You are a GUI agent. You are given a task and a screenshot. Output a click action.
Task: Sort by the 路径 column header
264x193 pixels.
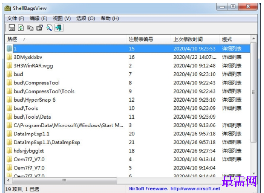pyautogui.click(x=66, y=40)
